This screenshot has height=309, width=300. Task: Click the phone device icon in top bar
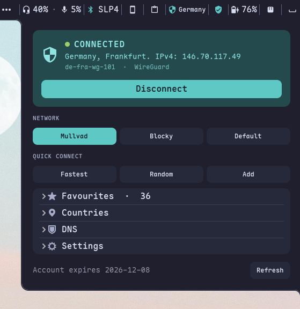tap(133, 10)
